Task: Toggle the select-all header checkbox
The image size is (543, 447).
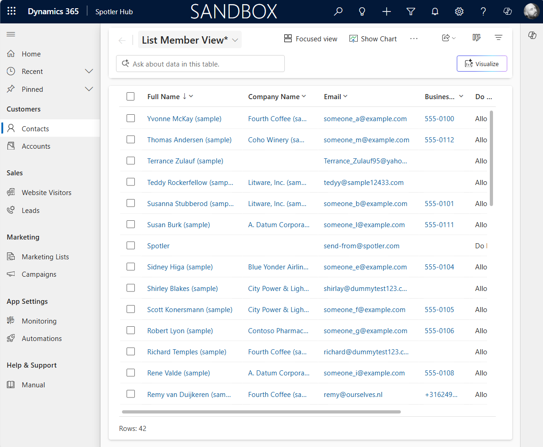Action: [131, 96]
